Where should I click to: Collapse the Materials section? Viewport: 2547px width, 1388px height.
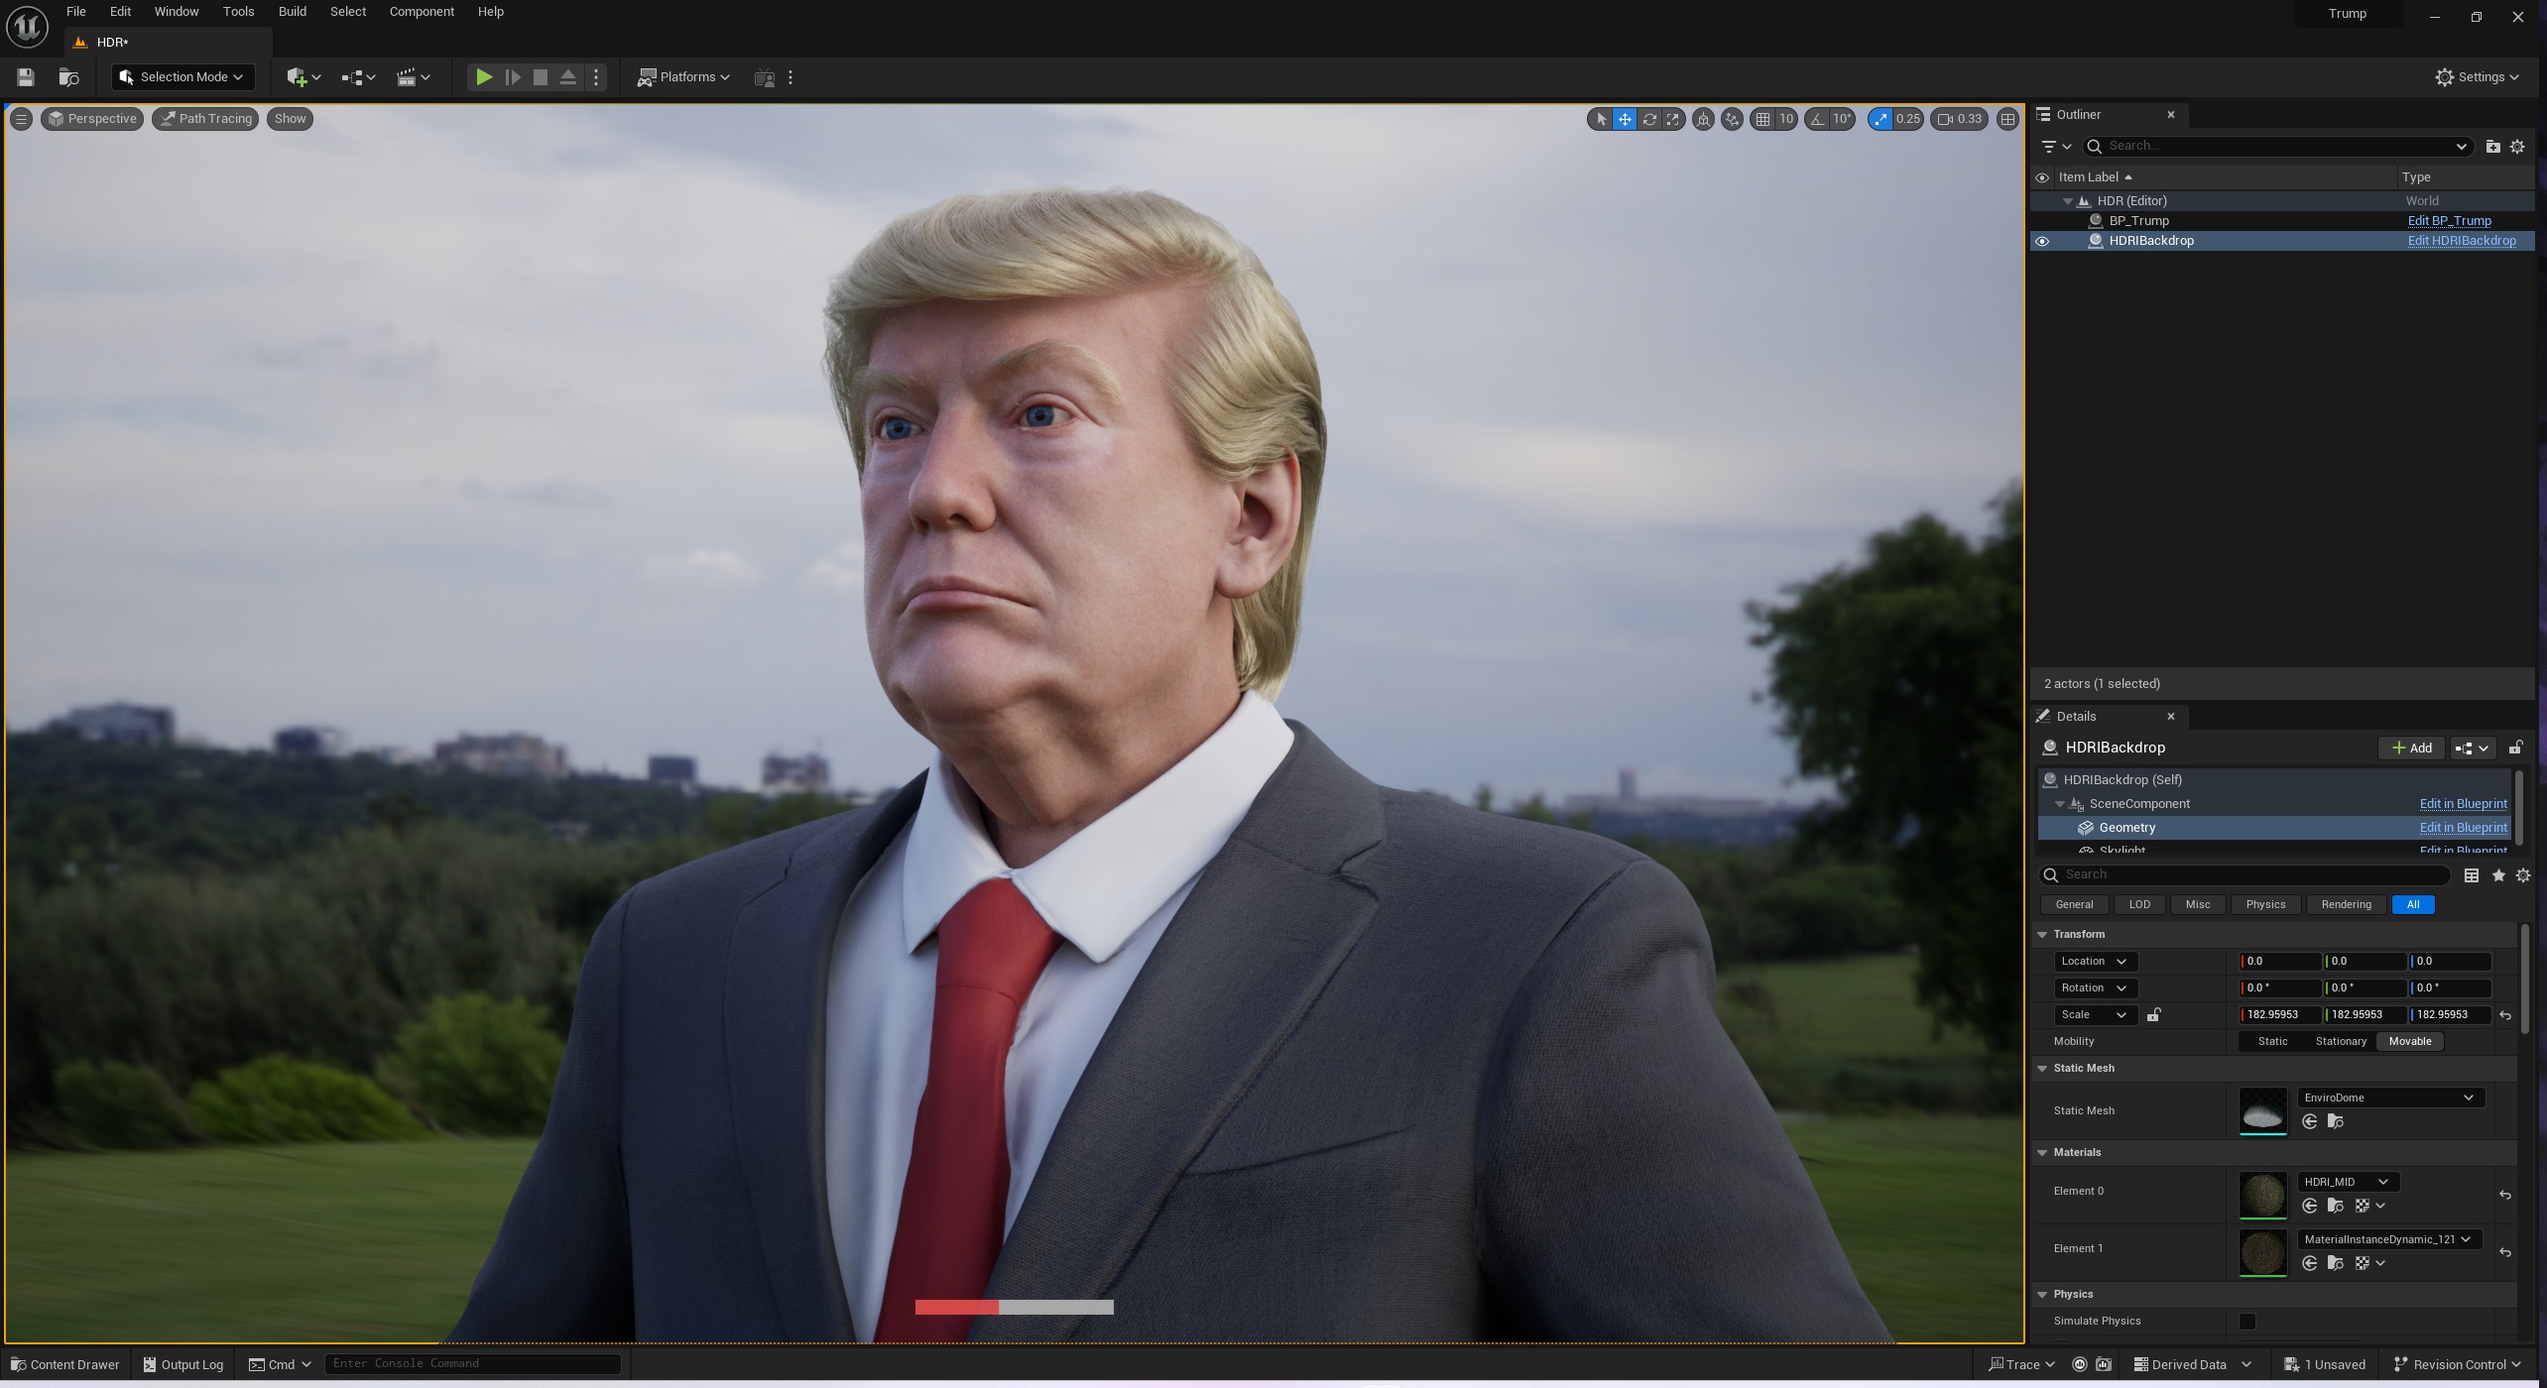[2042, 1153]
